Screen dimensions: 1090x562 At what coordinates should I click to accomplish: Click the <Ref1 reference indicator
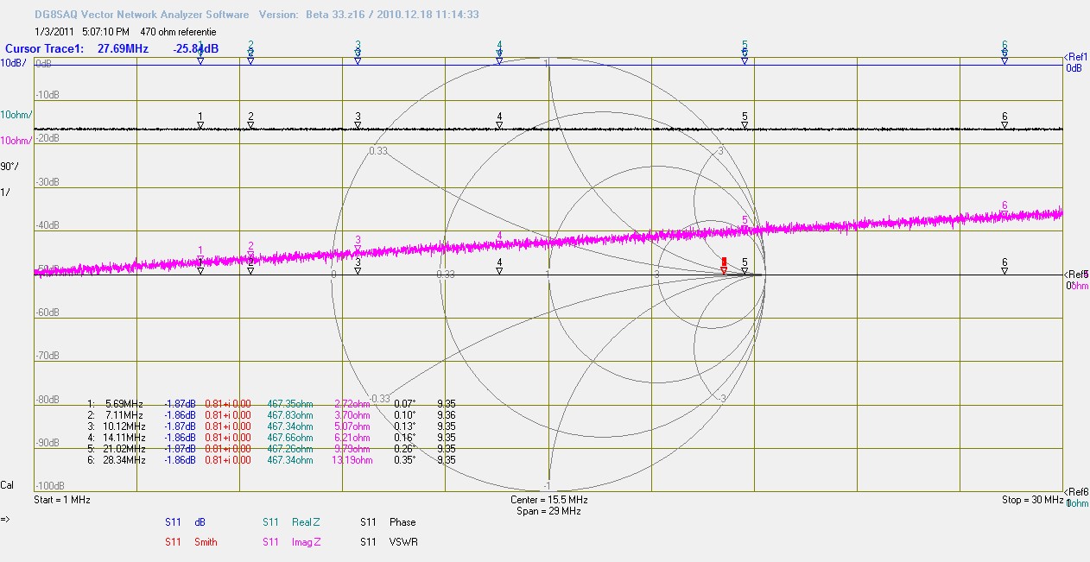coord(1076,56)
